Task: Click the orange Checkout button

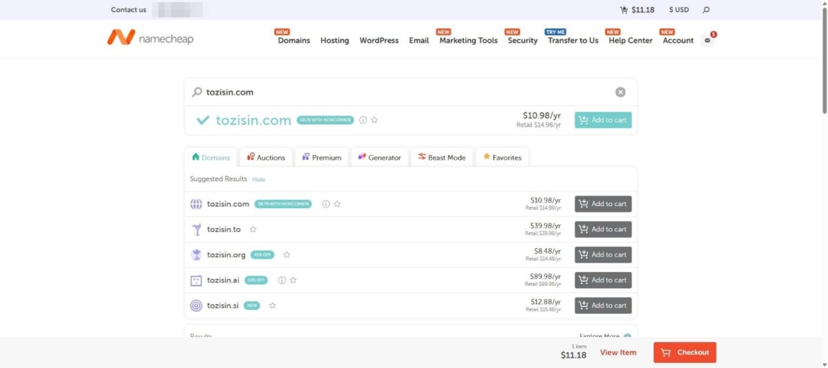Action: tap(684, 352)
